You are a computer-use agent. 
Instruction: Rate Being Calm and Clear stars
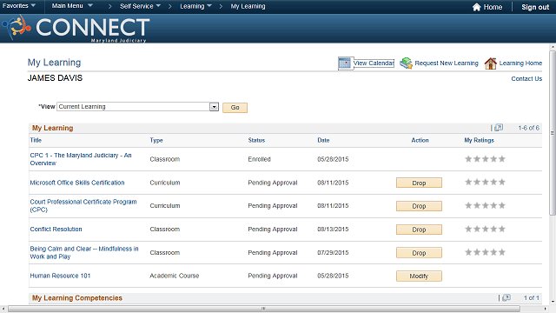pos(485,252)
